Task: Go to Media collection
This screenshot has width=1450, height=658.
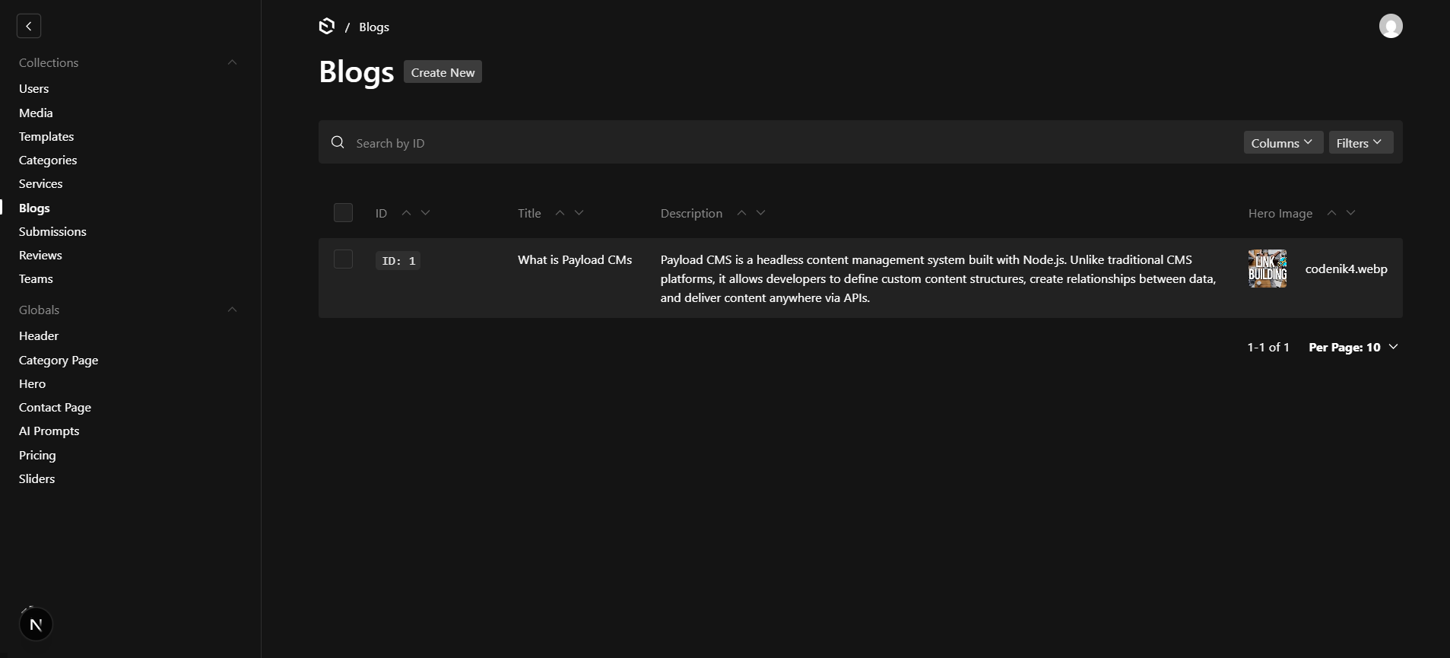Action: 36,113
